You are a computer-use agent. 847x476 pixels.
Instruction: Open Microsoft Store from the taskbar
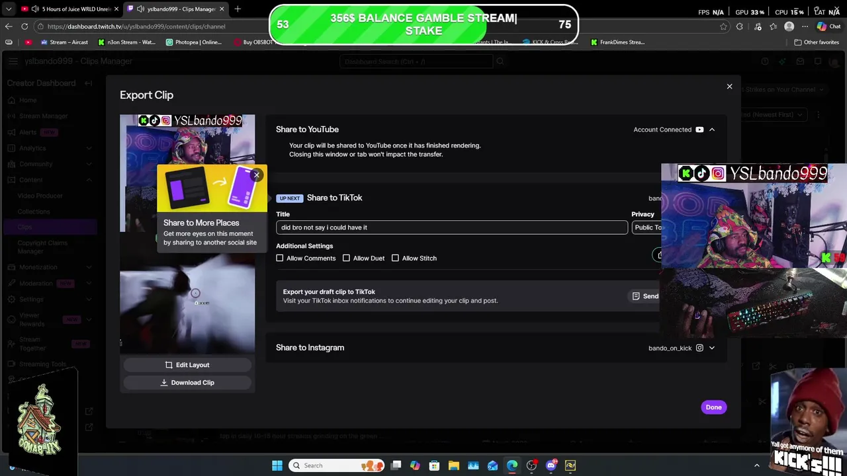pyautogui.click(x=434, y=465)
